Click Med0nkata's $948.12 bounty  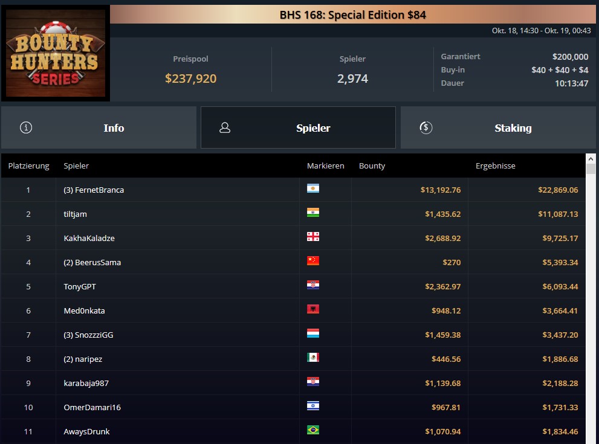point(446,310)
